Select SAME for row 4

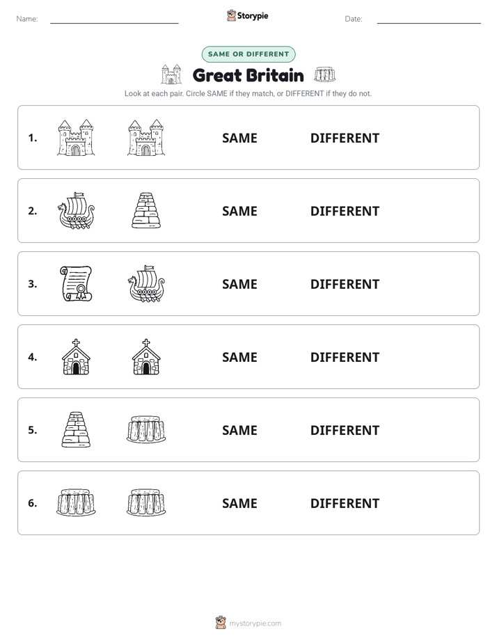click(239, 357)
